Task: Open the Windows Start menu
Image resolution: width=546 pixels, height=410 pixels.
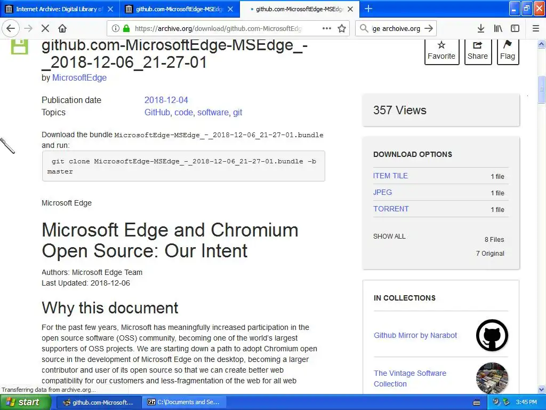Action: point(26,403)
